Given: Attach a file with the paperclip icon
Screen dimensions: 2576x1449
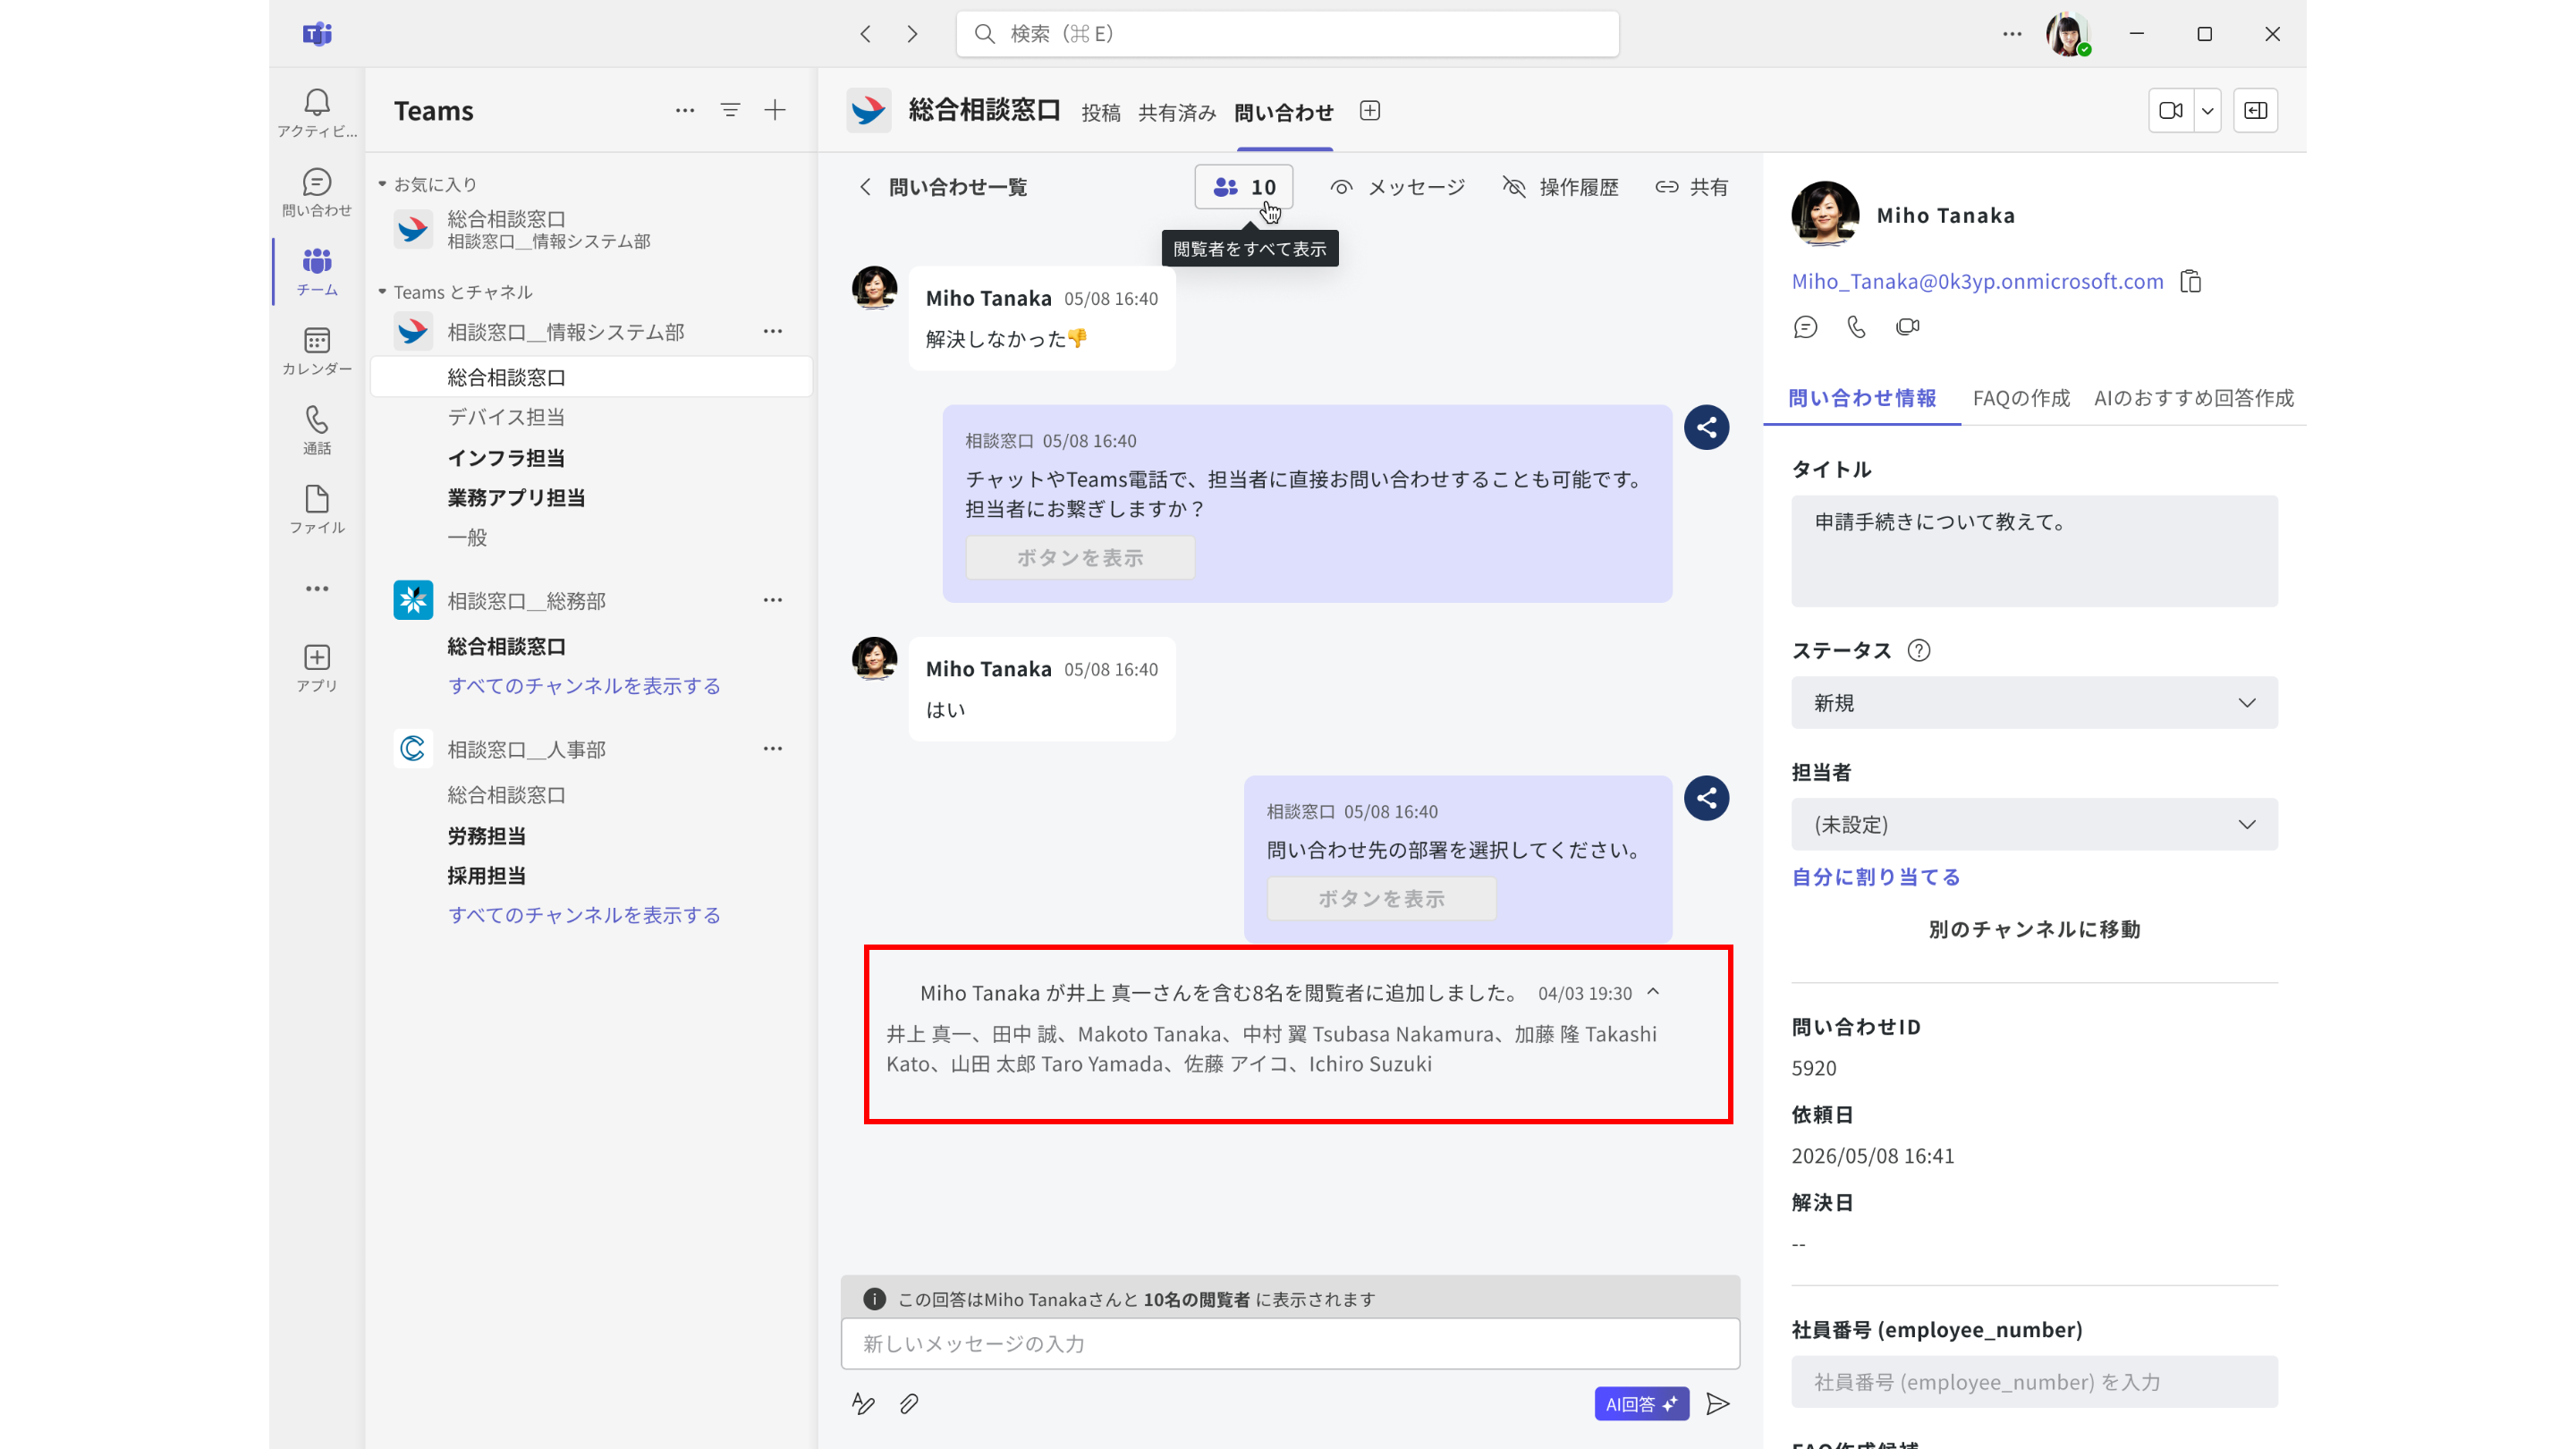Looking at the screenshot, I should pos(909,1404).
